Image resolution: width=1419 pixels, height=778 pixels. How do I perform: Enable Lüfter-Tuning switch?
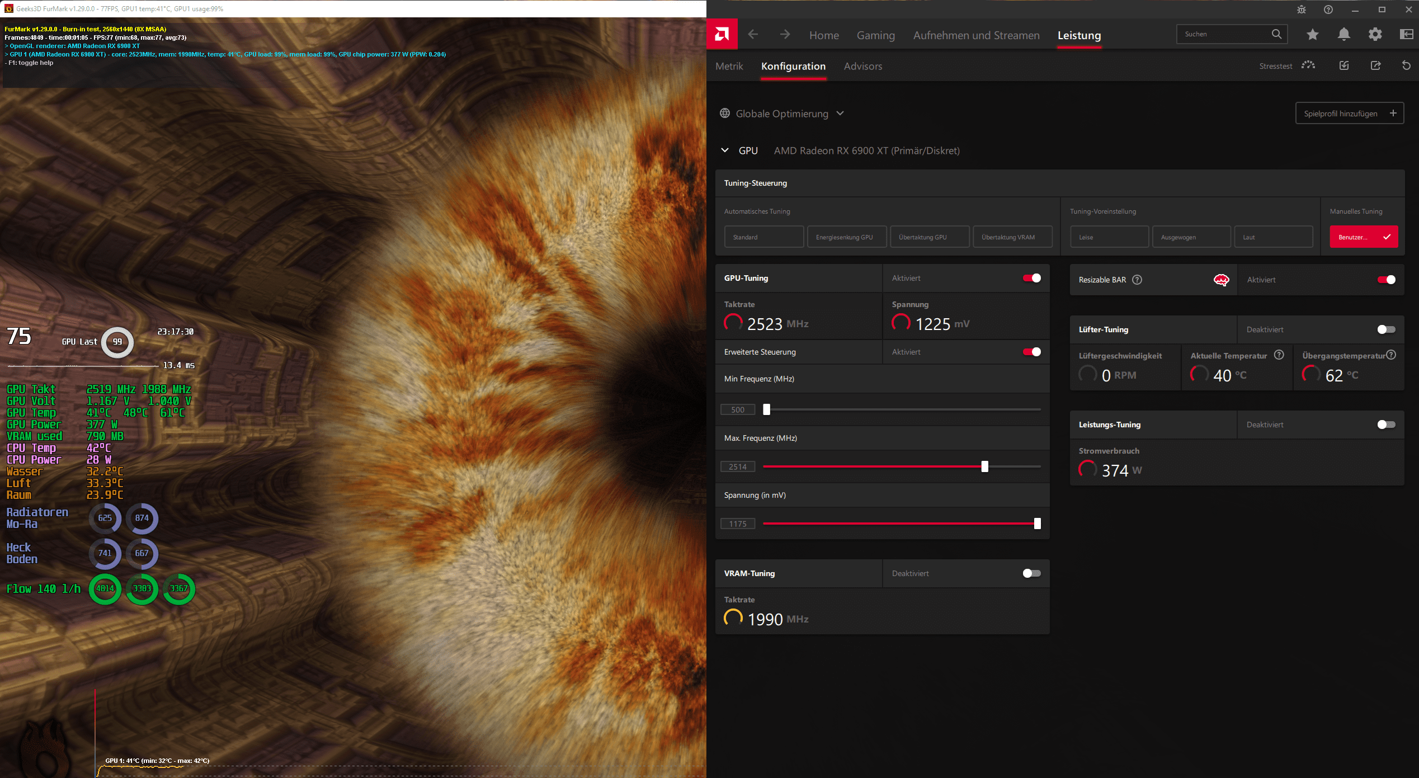click(1387, 329)
